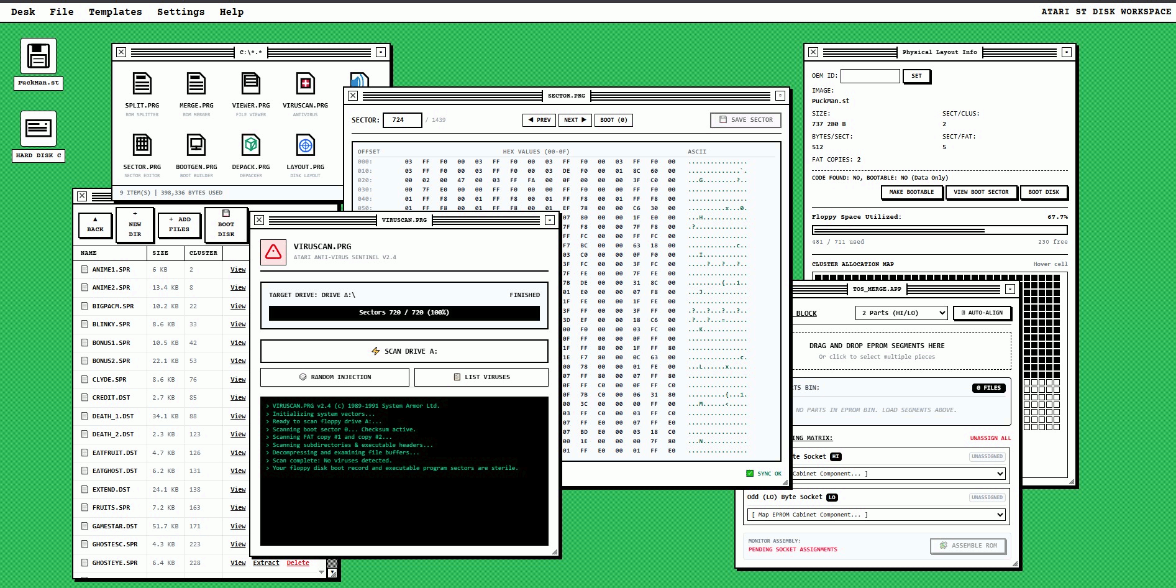Screen dimensions: 1176x588
Task: Click the file icon beside GAMESTAR.DST
Action: (x=84, y=526)
